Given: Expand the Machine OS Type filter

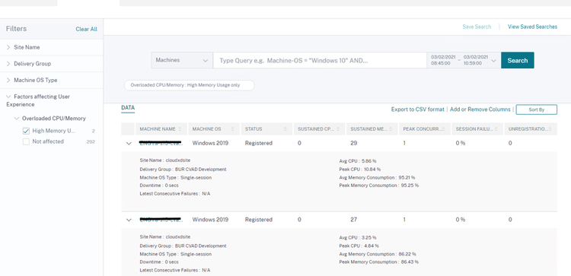Looking at the screenshot, I should tap(8, 80).
